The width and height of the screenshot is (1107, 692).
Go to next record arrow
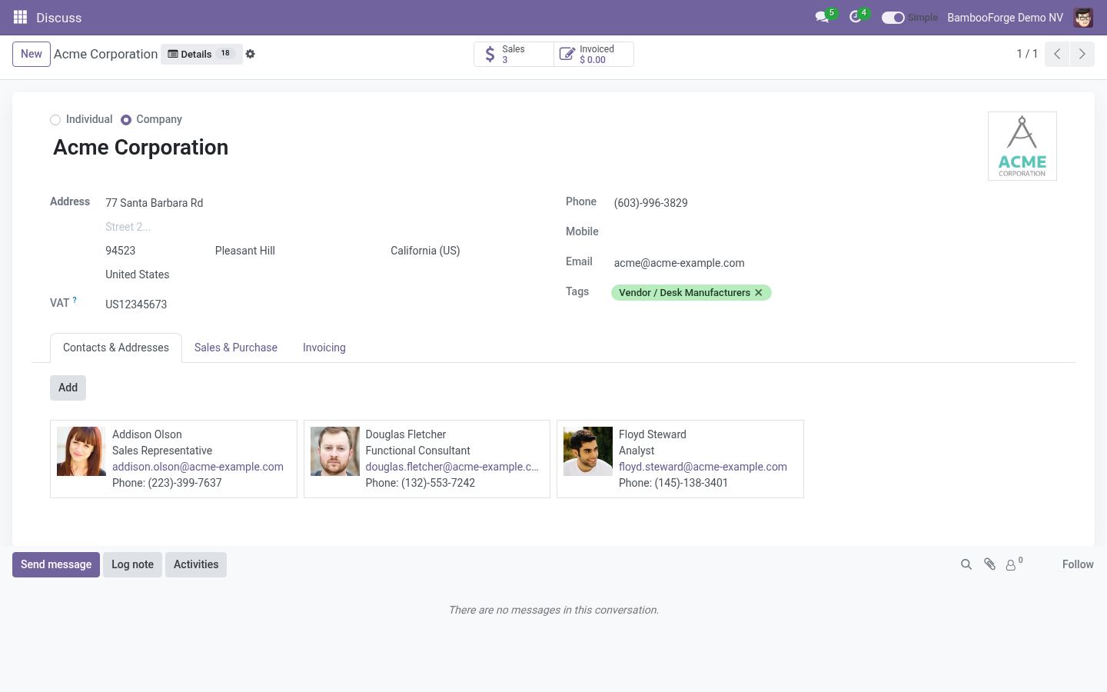click(x=1082, y=54)
